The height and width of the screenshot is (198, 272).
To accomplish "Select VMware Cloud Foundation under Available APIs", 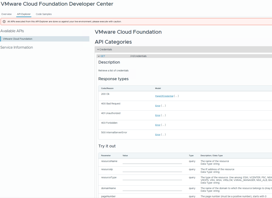I will coord(18,39).
